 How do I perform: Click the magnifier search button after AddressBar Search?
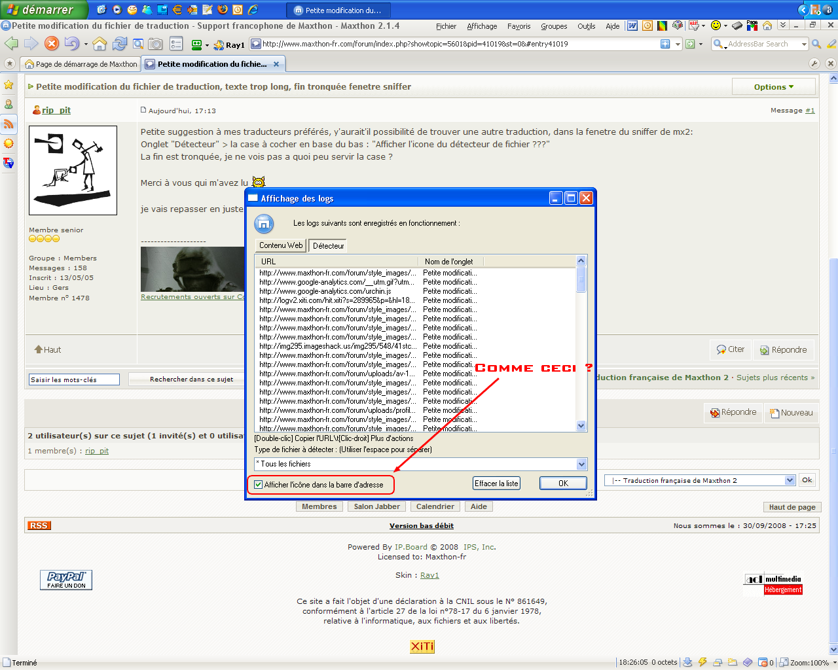[816, 44]
